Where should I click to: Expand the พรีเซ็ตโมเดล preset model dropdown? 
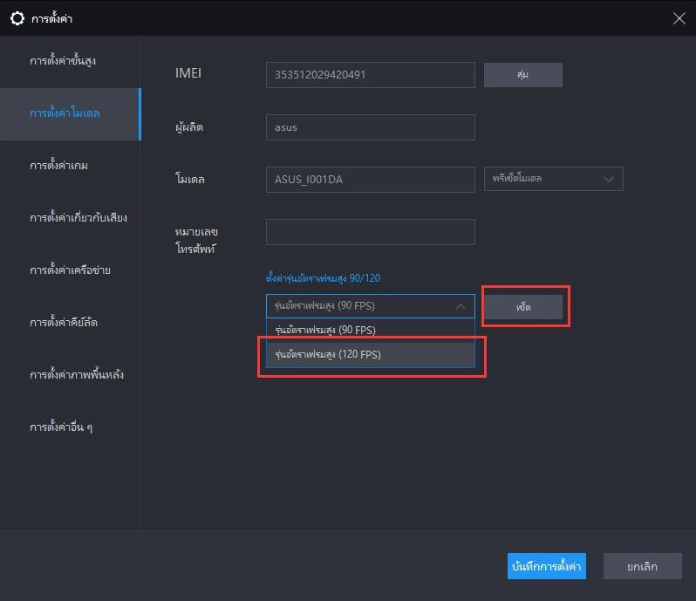pos(554,179)
